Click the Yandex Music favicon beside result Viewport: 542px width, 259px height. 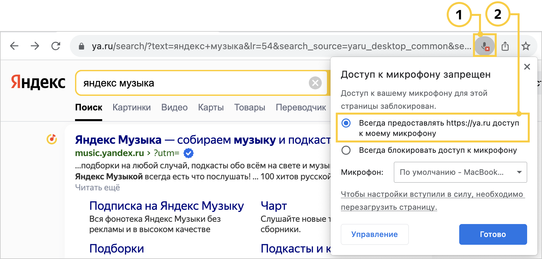point(52,139)
